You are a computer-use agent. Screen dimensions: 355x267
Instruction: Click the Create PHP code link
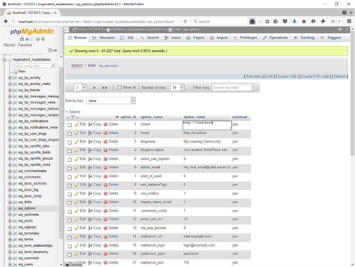pos(315,76)
